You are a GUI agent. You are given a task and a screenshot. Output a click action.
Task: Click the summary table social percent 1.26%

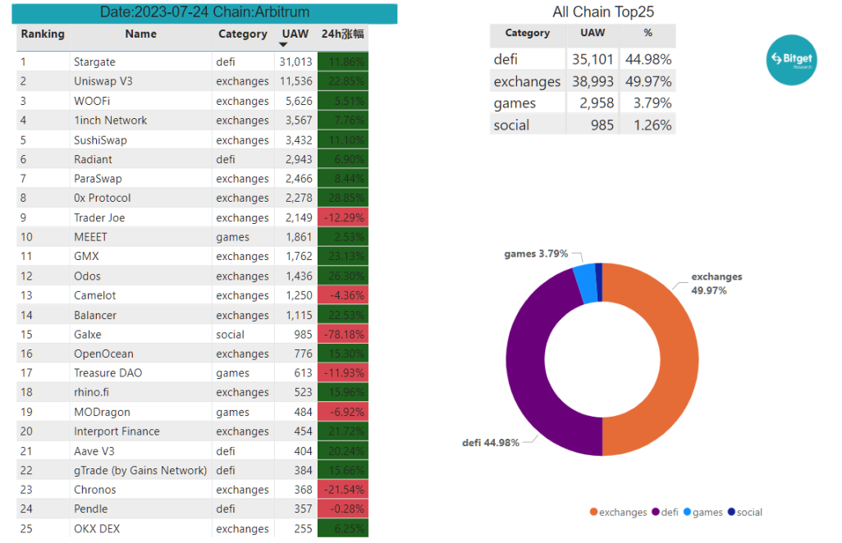(x=652, y=125)
